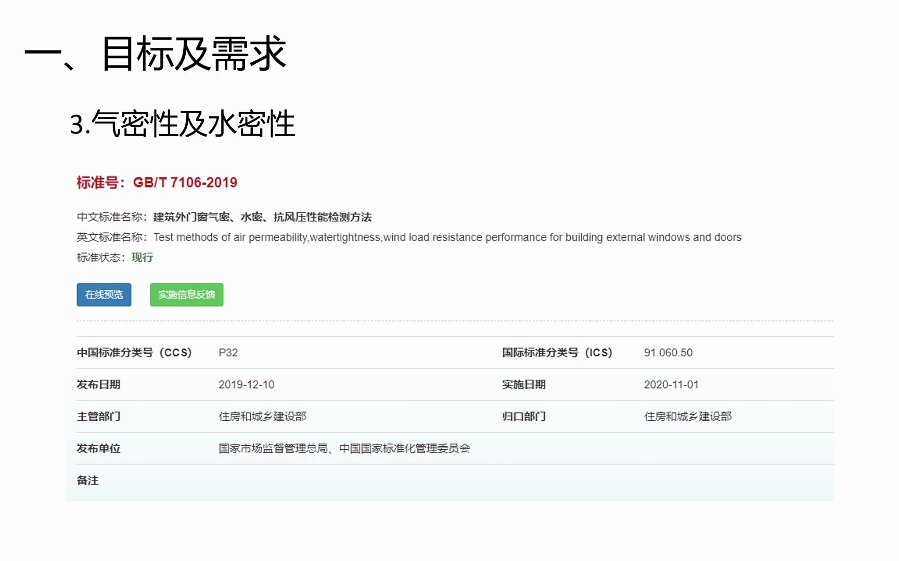Click the English standard name starting with Test methods

[447, 237]
